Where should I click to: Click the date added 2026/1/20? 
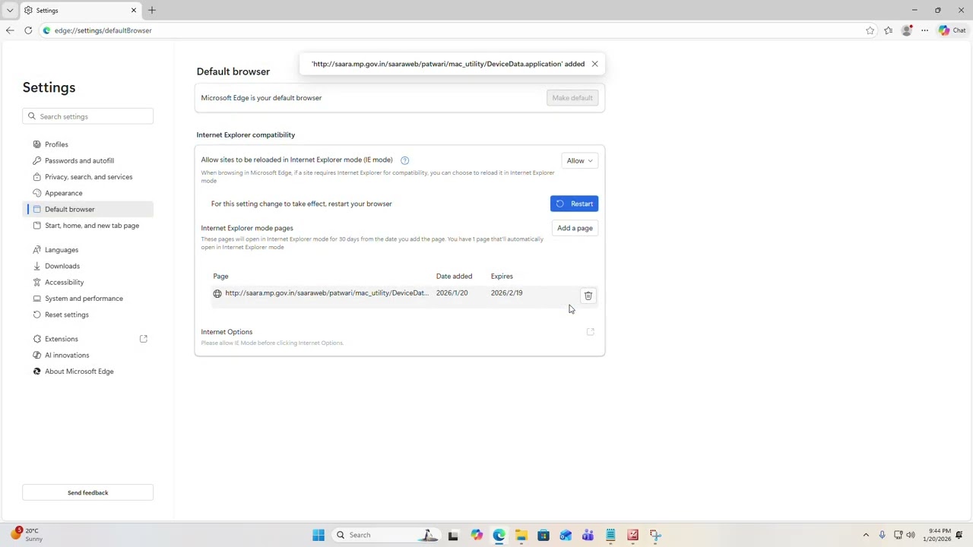tap(452, 293)
